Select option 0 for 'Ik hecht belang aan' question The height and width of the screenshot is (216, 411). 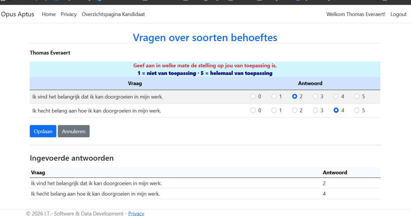tap(253, 110)
